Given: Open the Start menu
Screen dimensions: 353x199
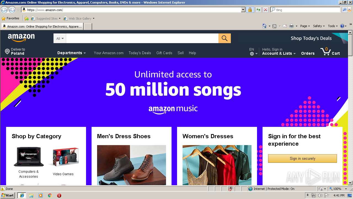Looking at the screenshot, I should [8, 195].
